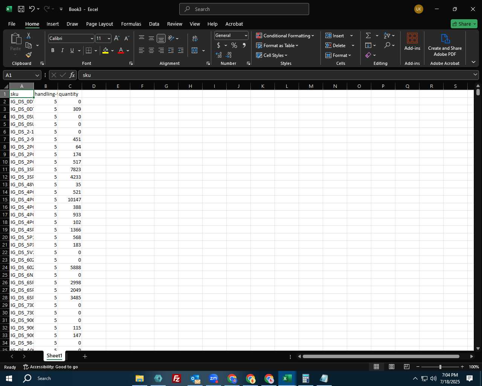Switch to the Review tab
The width and height of the screenshot is (482, 386).
tap(175, 24)
